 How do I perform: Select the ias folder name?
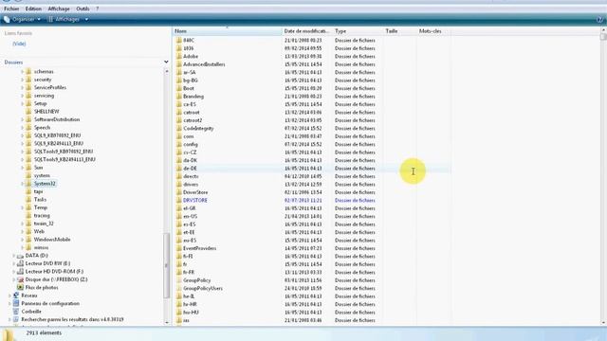pyautogui.click(x=186, y=320)
